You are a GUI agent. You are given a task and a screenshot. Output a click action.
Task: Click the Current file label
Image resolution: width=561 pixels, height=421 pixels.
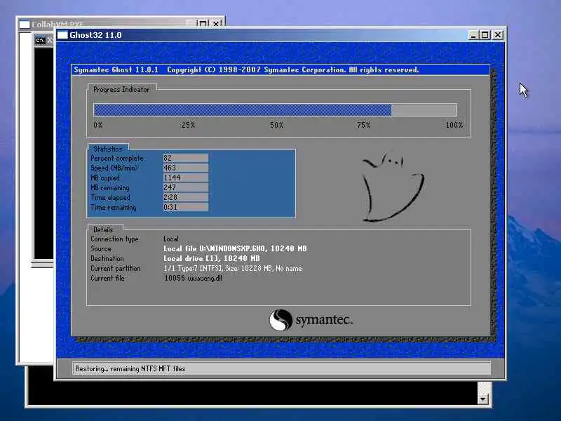click(x=107, y=278)
